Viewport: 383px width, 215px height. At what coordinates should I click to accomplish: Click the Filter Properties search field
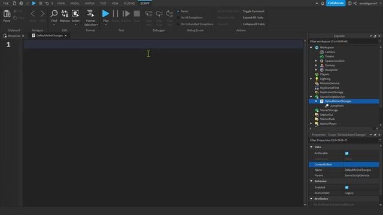(x=343, y=140)
